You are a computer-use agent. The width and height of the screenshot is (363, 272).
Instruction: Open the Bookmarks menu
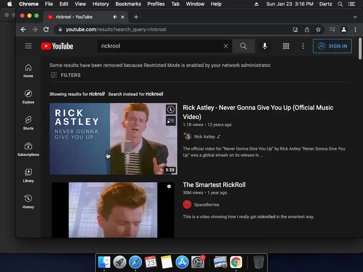(128, 4)
